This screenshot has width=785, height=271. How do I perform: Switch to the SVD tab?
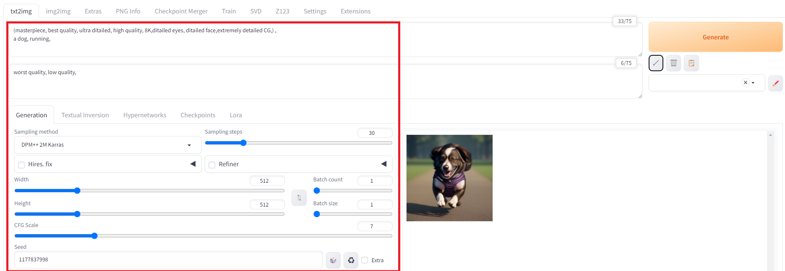pos(256,11)
